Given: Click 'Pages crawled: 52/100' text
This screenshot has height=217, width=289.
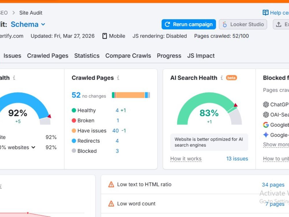Looking at the screenshot, I should [x=222, y=36].
